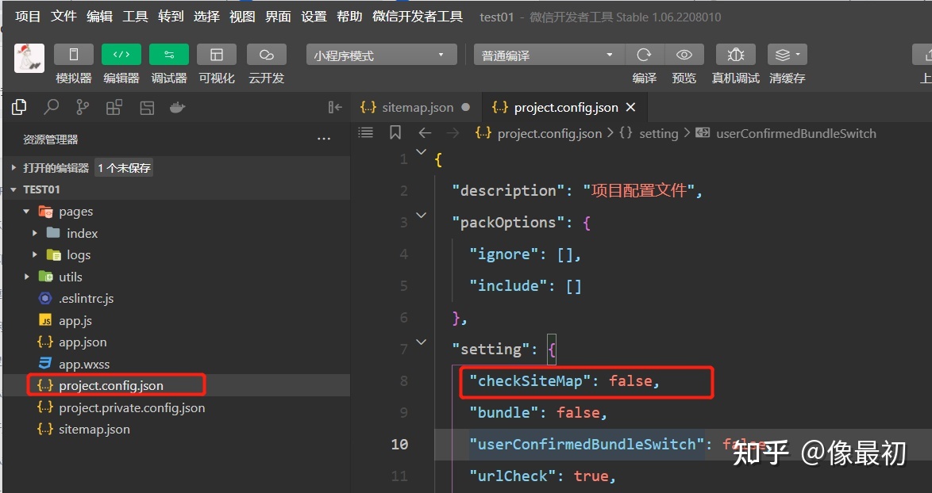The image size is (932, 493).
Task: Open the Visualization (可视化) tool
Action: (216, 55)
